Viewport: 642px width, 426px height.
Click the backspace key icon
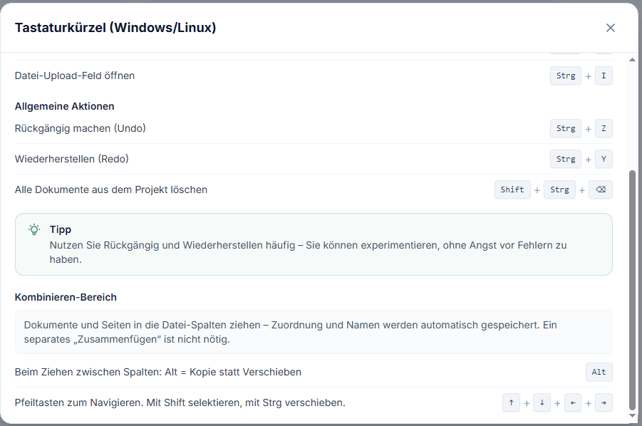(x=601, y=189)
